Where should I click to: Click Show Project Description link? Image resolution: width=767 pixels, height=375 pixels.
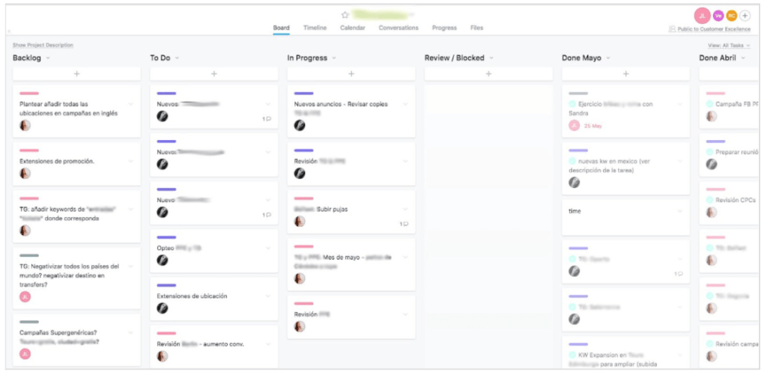pyautogui.click(x=43, y=46)
